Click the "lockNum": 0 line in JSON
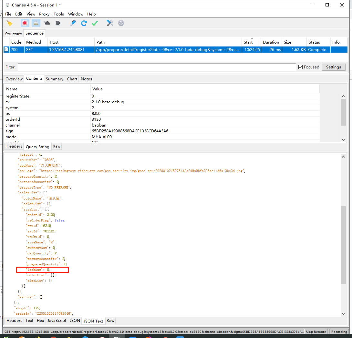Image resolution: width=352 pixels, height=338 pixels. point(38,270)
